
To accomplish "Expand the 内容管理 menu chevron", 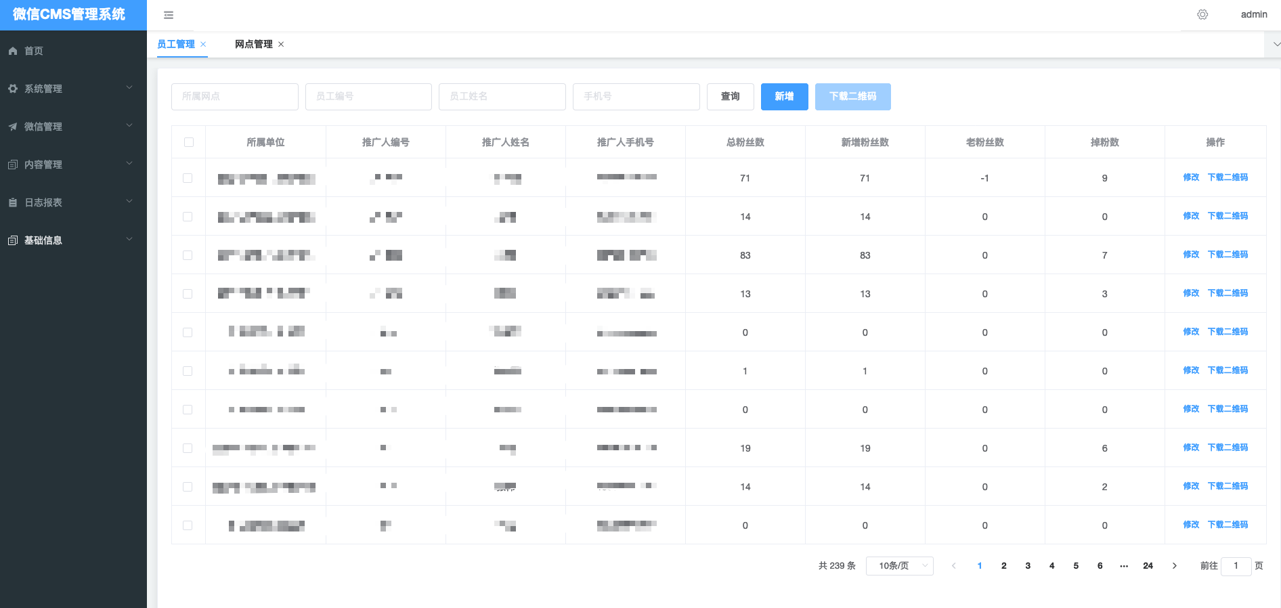I will pyautogui.click(x=129, y=164).
